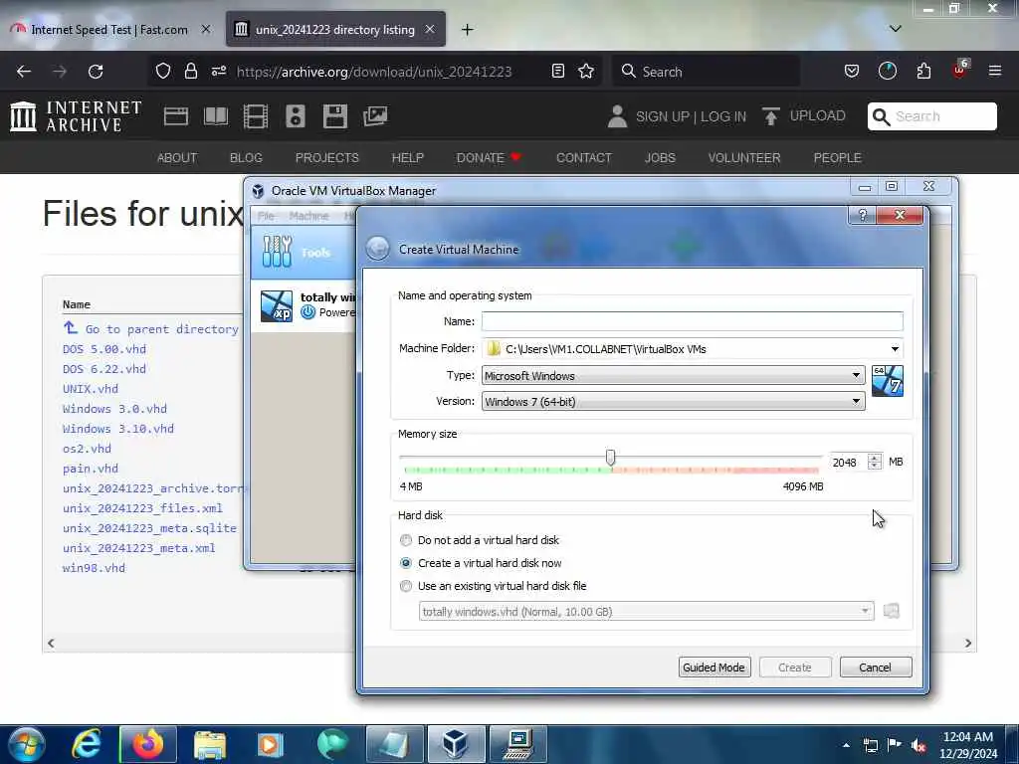Screen dimensions: 1019x764
Task: Increase memory with stepper up arrow
Action: 875,458
